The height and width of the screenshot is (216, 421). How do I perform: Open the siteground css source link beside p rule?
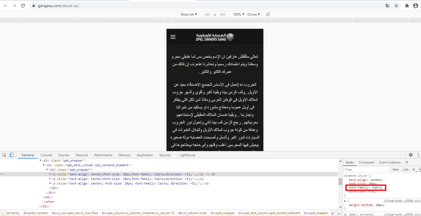click(402, 201)
